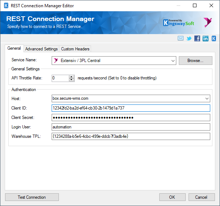Viewport: 220px width, 206px height.
Task: Click the KingswaySoft K icon beside LinkedIn
Action: point(214,38)
